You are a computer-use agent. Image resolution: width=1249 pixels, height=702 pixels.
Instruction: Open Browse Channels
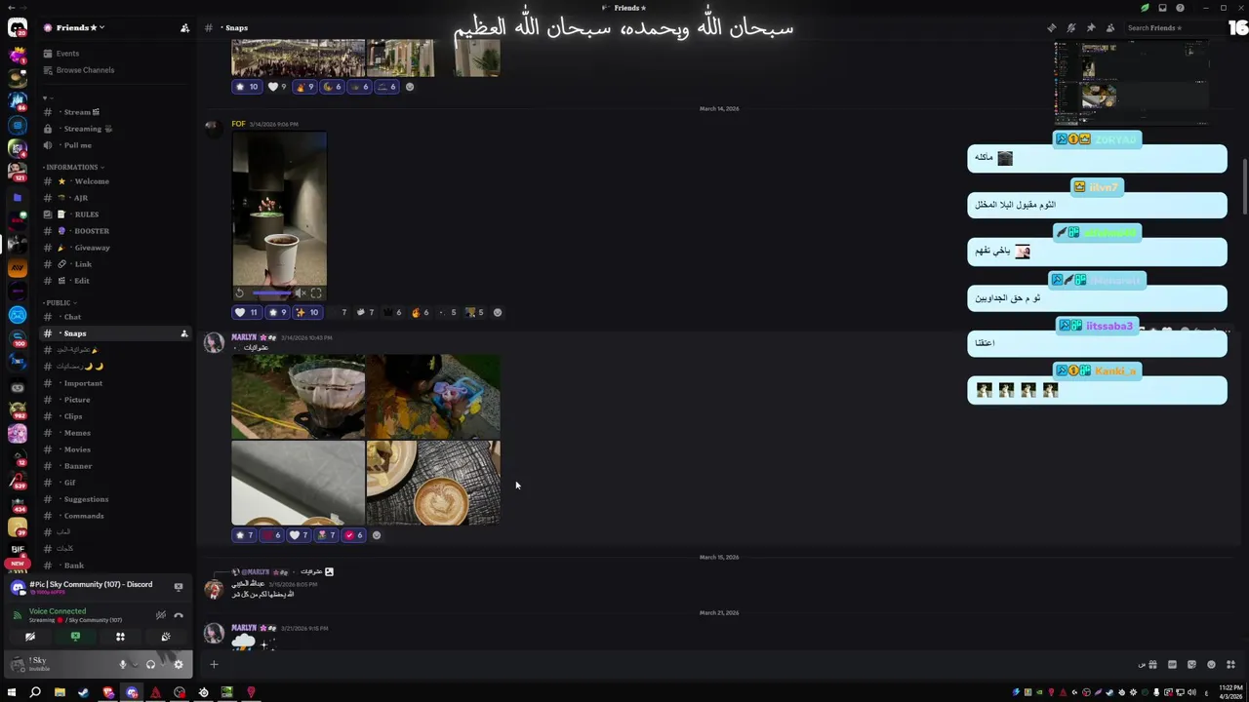[x=115, y=70]
